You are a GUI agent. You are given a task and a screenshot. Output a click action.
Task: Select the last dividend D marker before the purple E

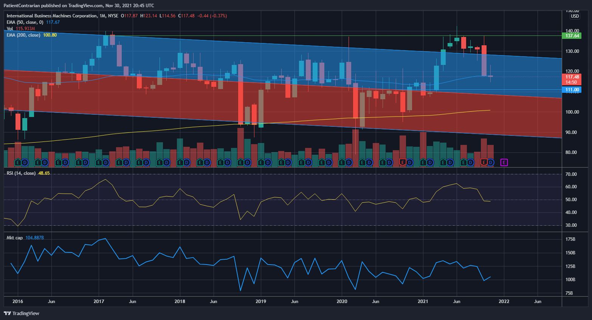(x=490, y=163)
